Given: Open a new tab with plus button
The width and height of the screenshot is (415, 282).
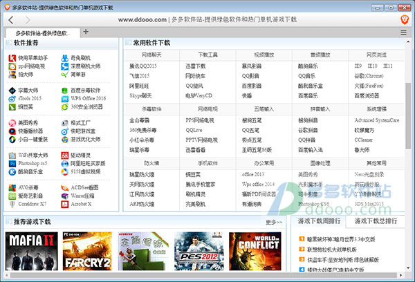Looking at the screenshot, I should pos(86,32).
